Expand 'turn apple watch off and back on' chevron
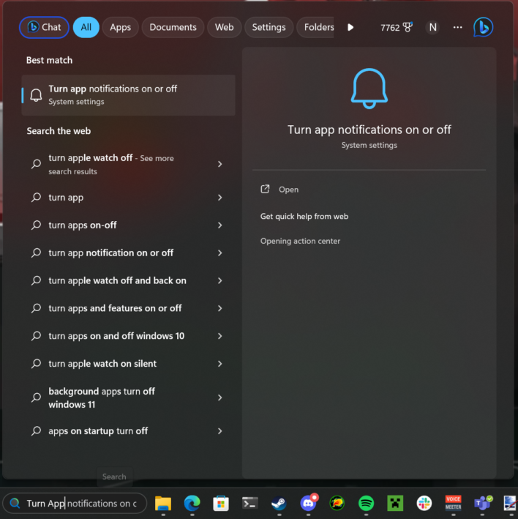This screenshot has width=518, height=519. click(x=220, y=280)
